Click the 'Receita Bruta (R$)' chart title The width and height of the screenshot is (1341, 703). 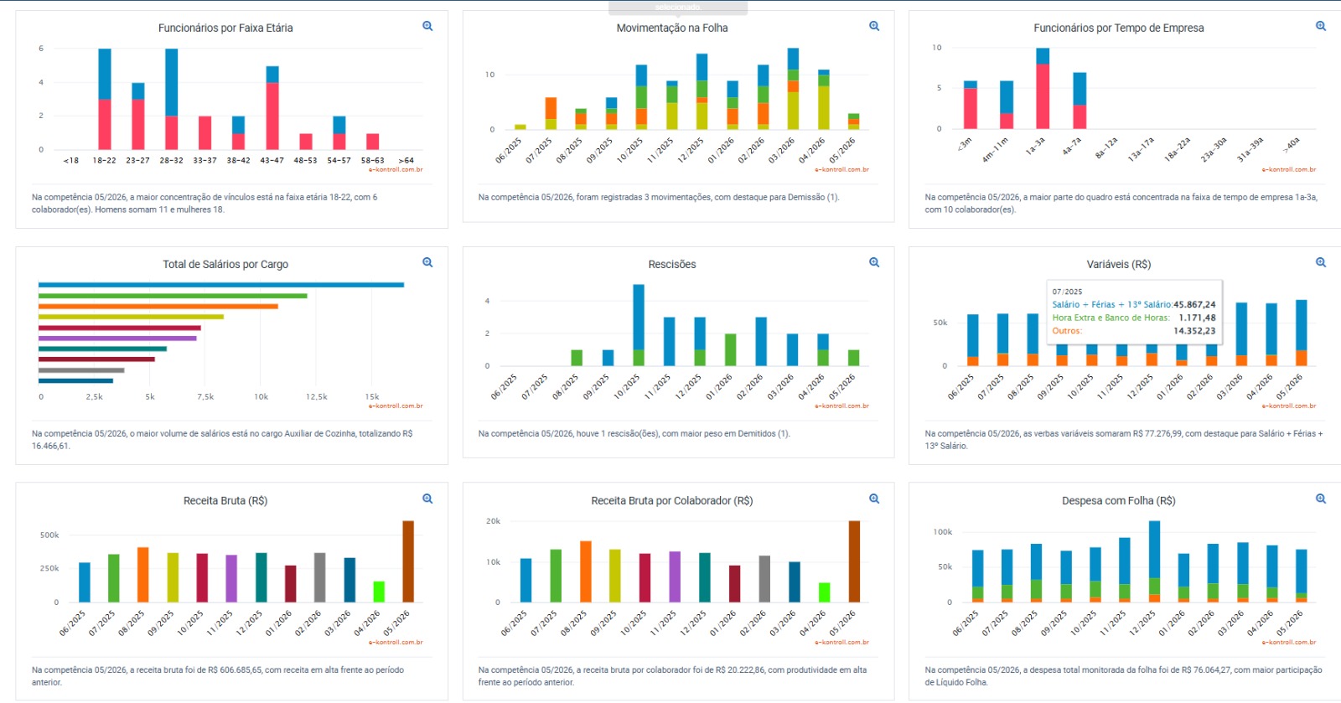(x=225, y=500)
